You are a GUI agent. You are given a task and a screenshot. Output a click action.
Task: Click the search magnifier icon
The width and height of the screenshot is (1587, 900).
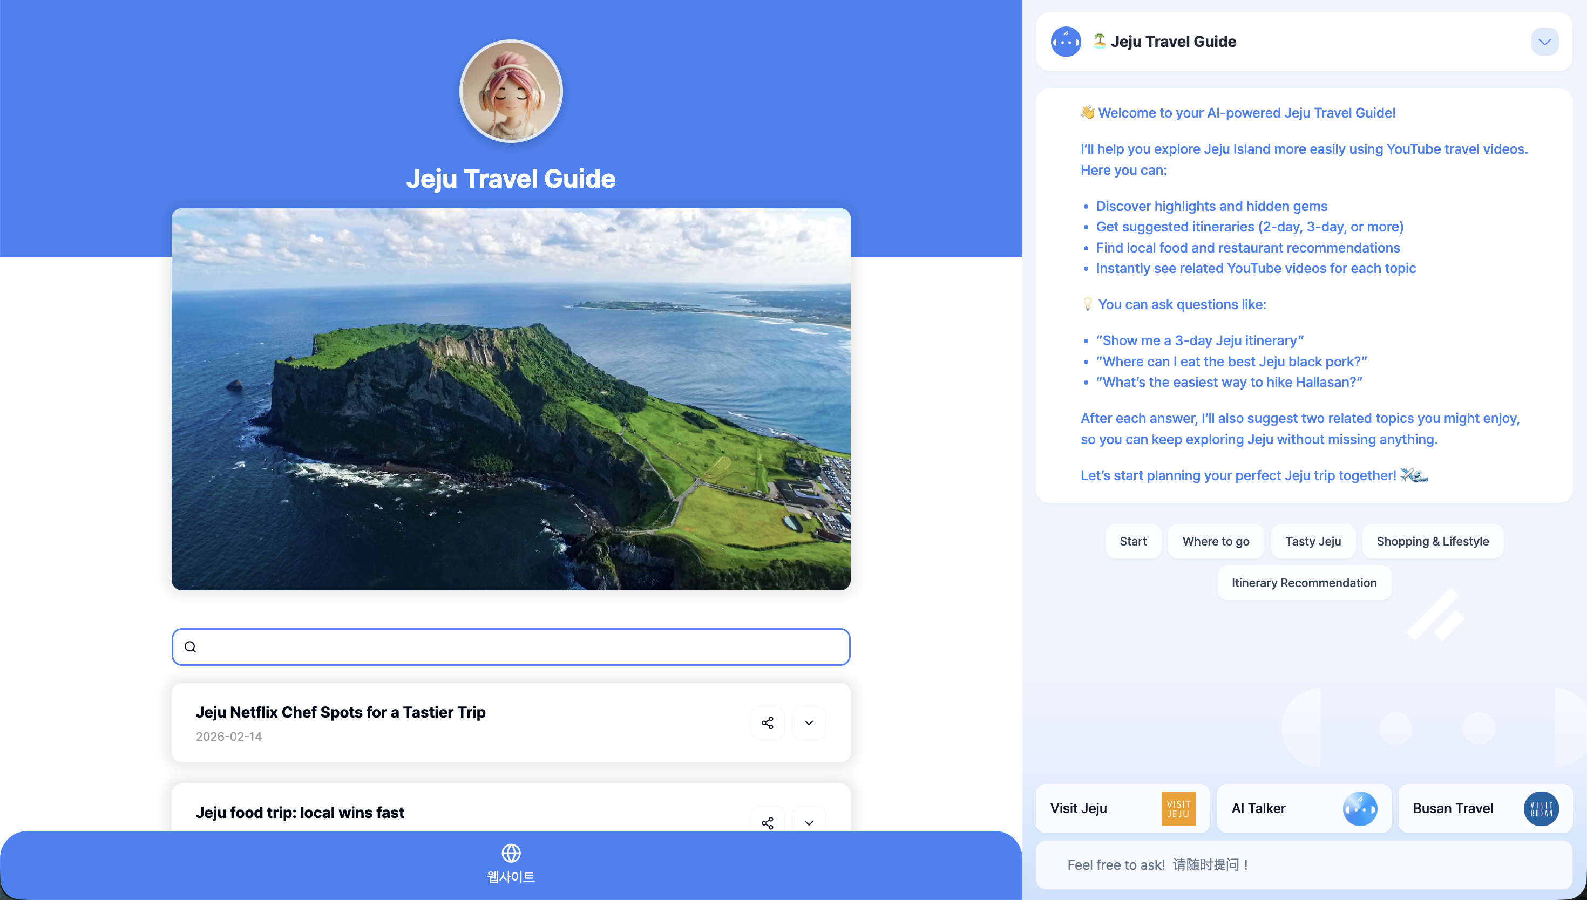[191, 646]
